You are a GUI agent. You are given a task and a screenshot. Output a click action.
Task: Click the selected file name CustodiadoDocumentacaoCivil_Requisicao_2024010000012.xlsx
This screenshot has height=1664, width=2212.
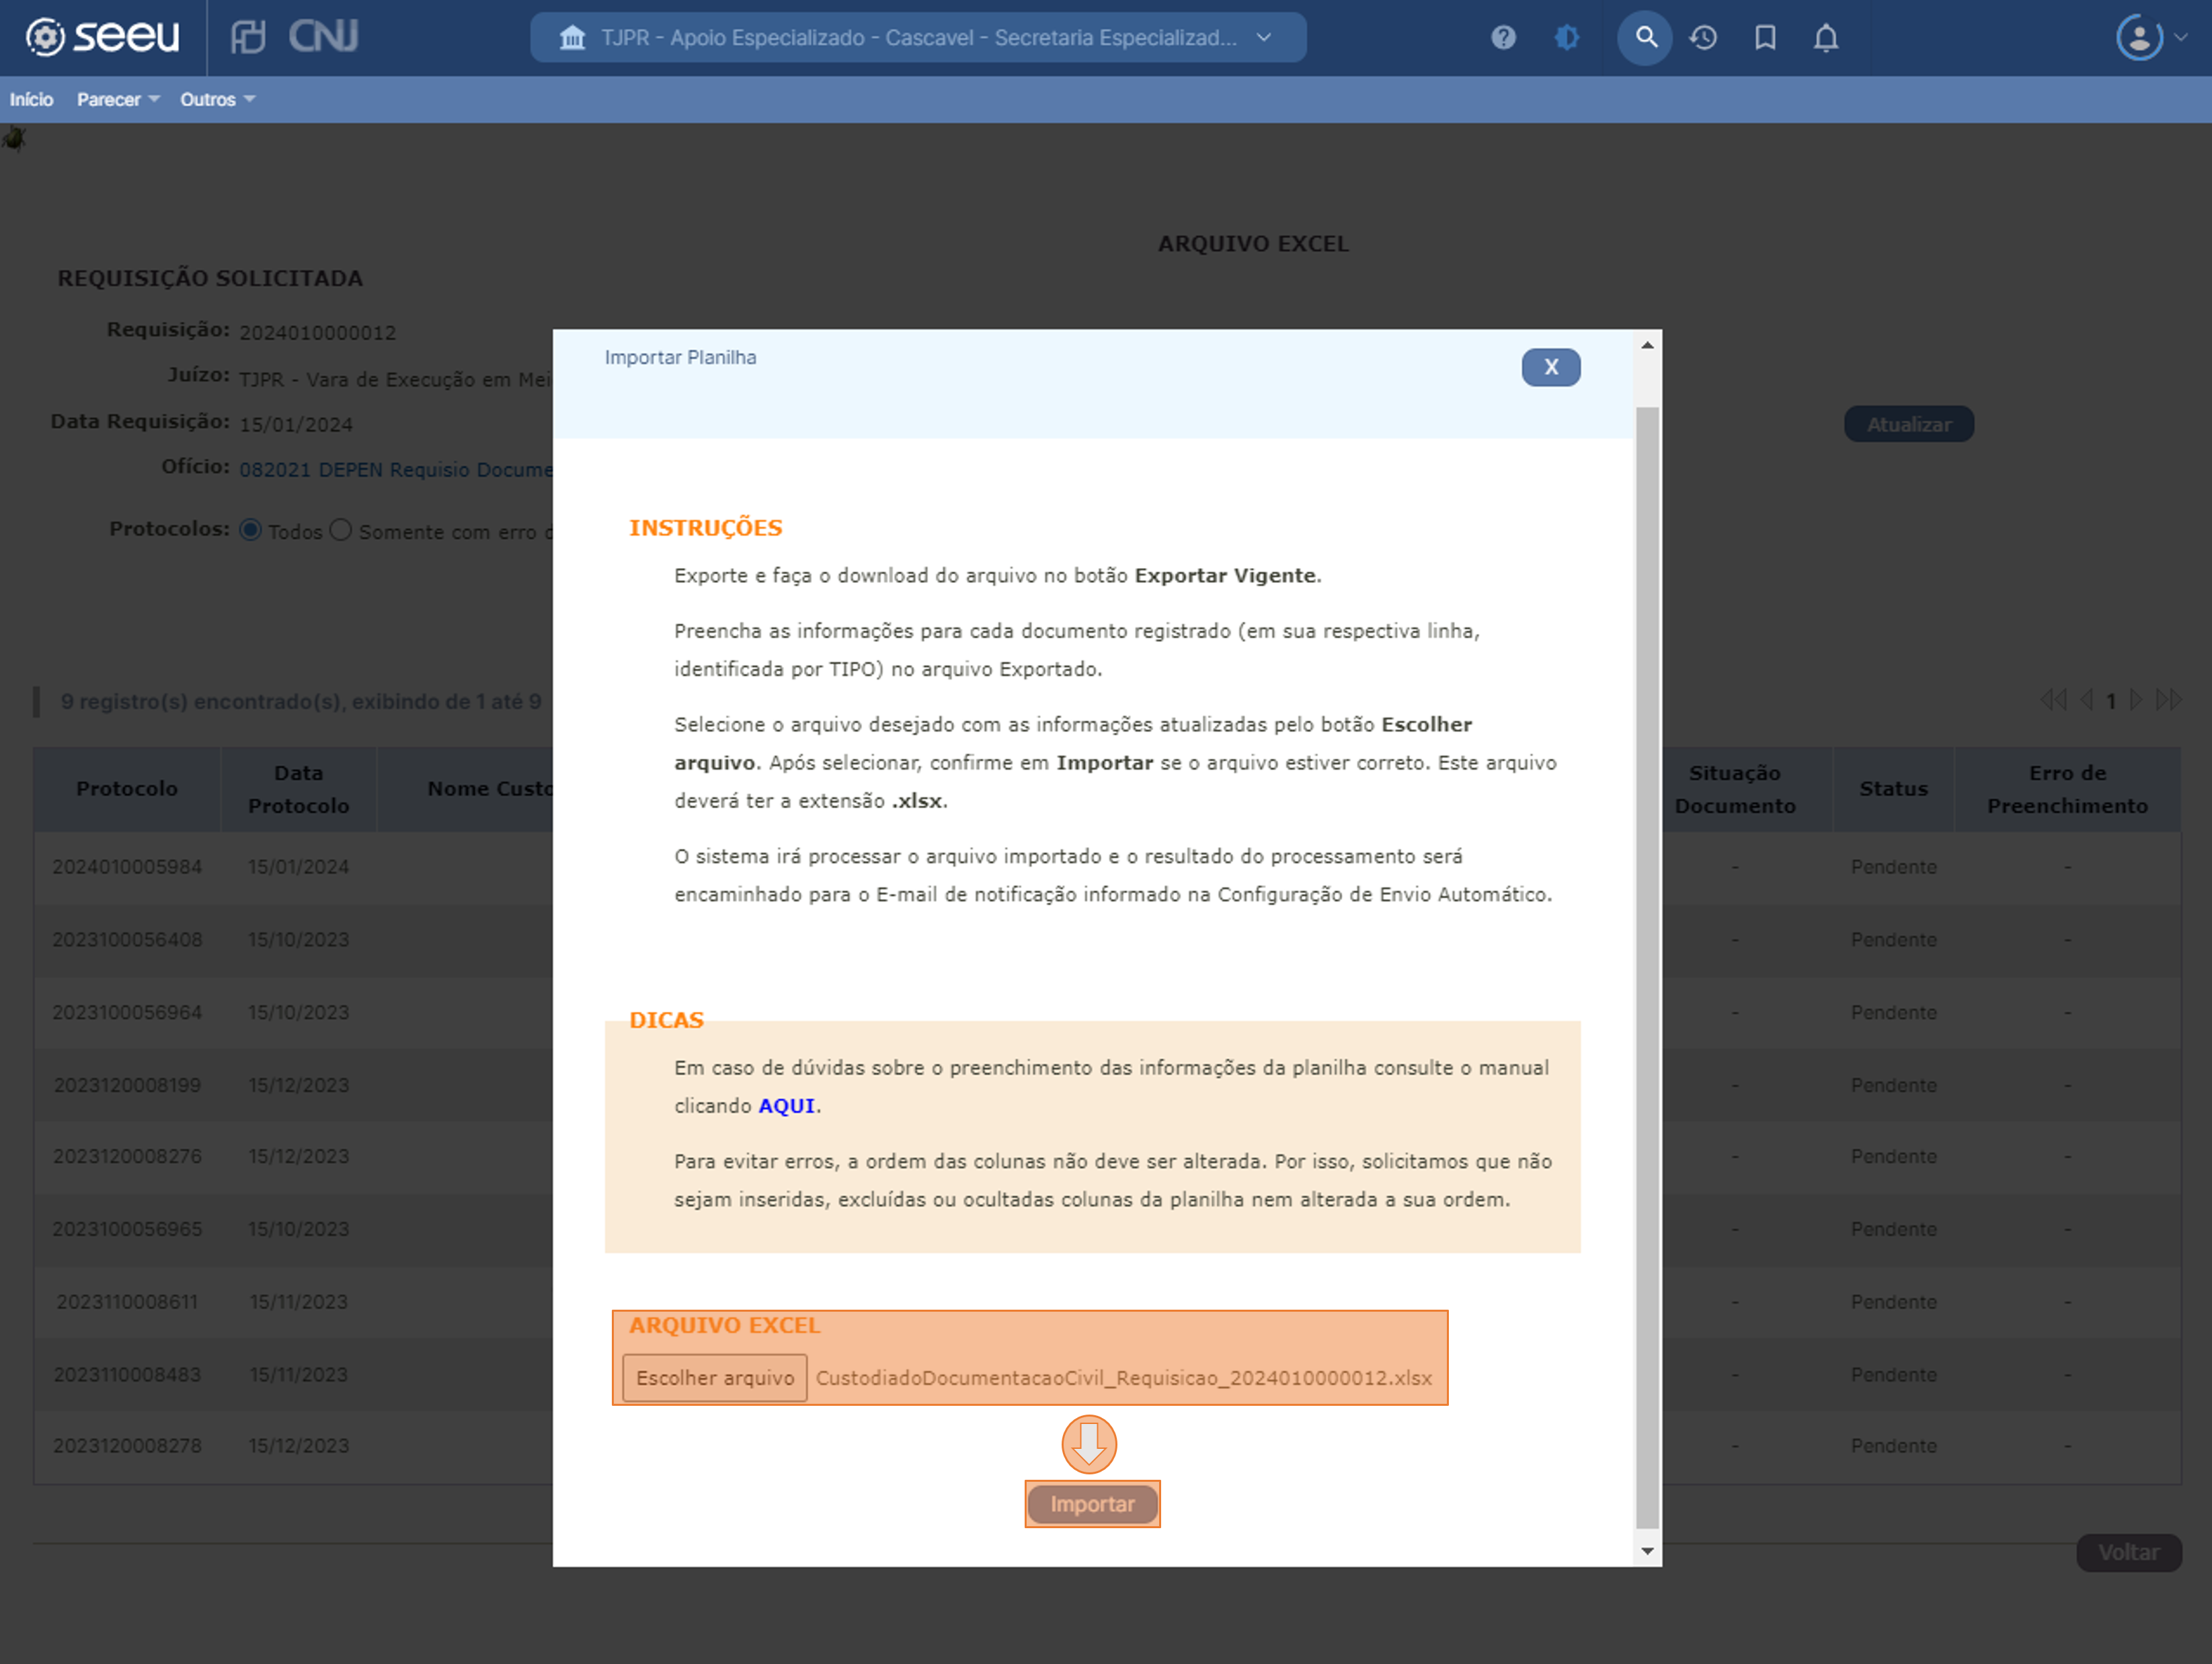pyautogui.click(x=1124, y=1378)
